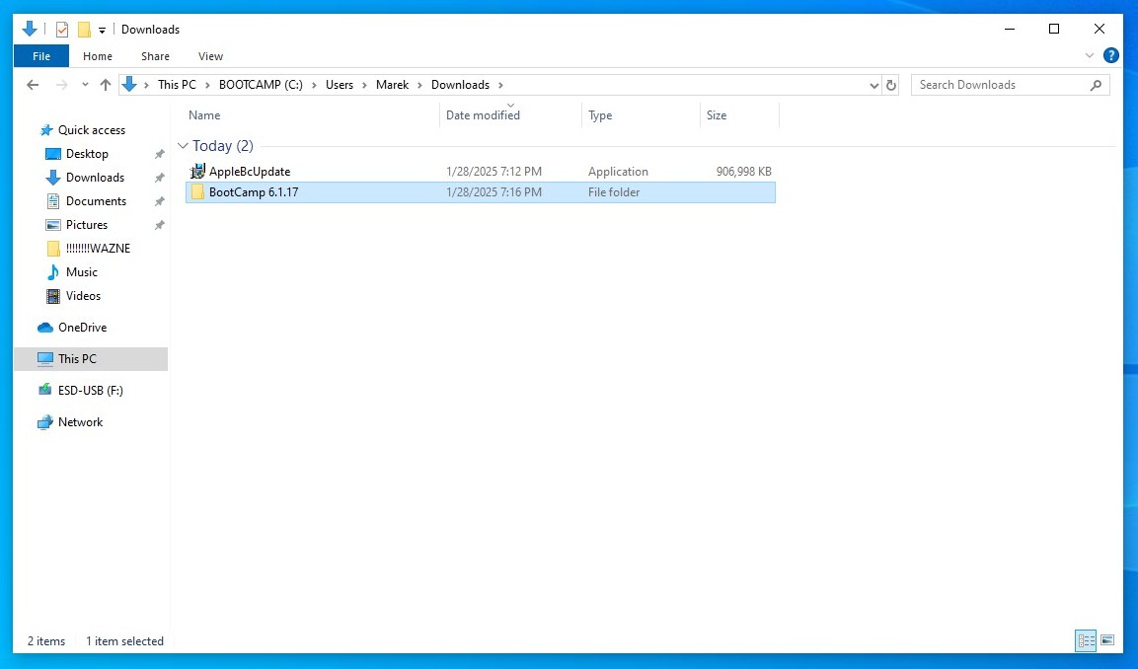Refresh the Downloads folder

pyautogui.click(x=891, y=85)
